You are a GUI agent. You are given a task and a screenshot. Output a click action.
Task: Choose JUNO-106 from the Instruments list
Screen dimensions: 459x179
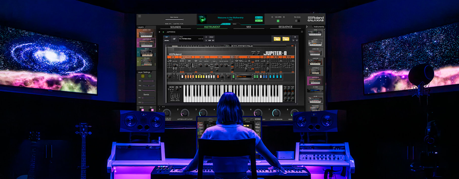click(315, 52)
